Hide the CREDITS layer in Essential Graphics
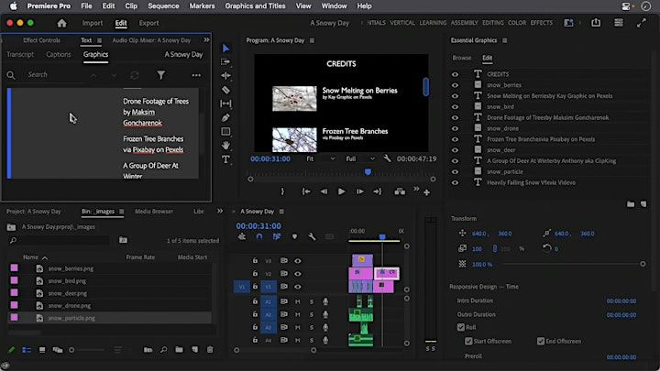Image resolution: width=660 pixels, height=371 pixels. pos(456,74)
